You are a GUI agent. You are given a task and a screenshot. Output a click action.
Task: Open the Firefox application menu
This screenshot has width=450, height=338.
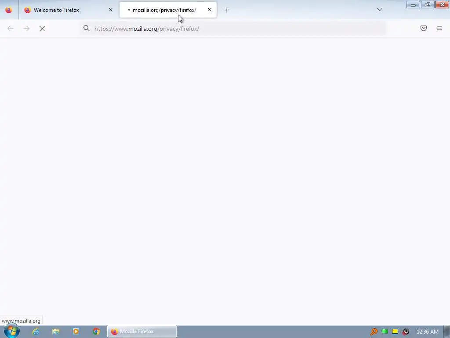click(x=439, y=29)
